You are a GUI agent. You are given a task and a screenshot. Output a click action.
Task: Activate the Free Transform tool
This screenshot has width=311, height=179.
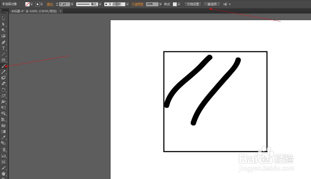point(3,108)
